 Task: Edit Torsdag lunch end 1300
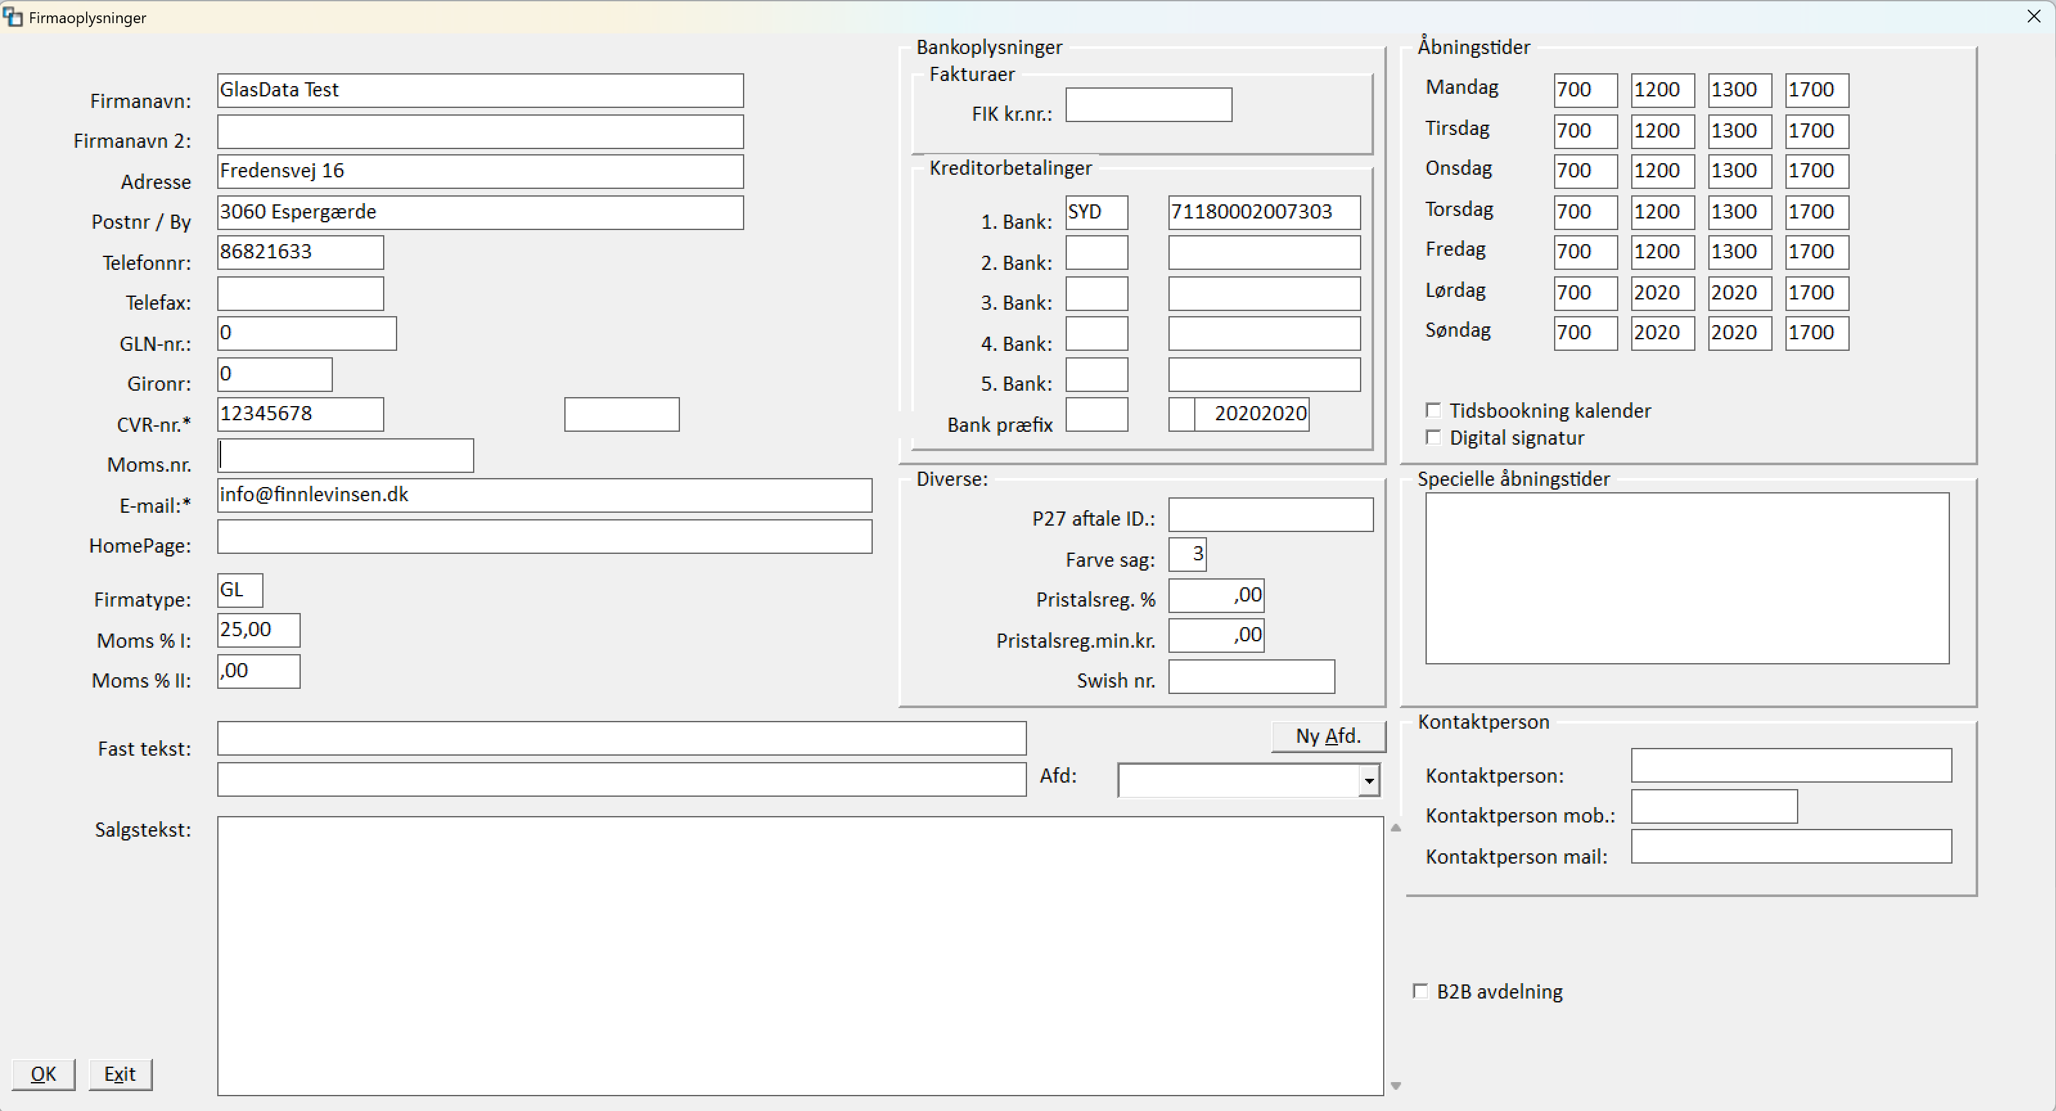(1740, 212)
